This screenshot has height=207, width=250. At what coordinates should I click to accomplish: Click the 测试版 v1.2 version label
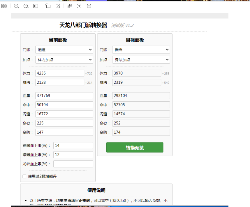(x=122, y=25)
